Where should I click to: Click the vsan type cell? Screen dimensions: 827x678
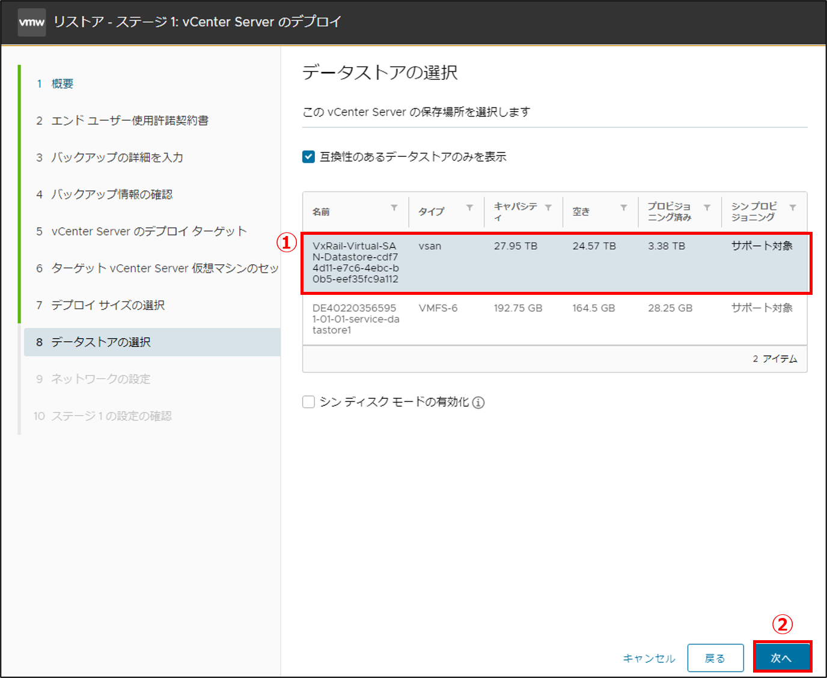pyautogui.click(x=430, y=246)
